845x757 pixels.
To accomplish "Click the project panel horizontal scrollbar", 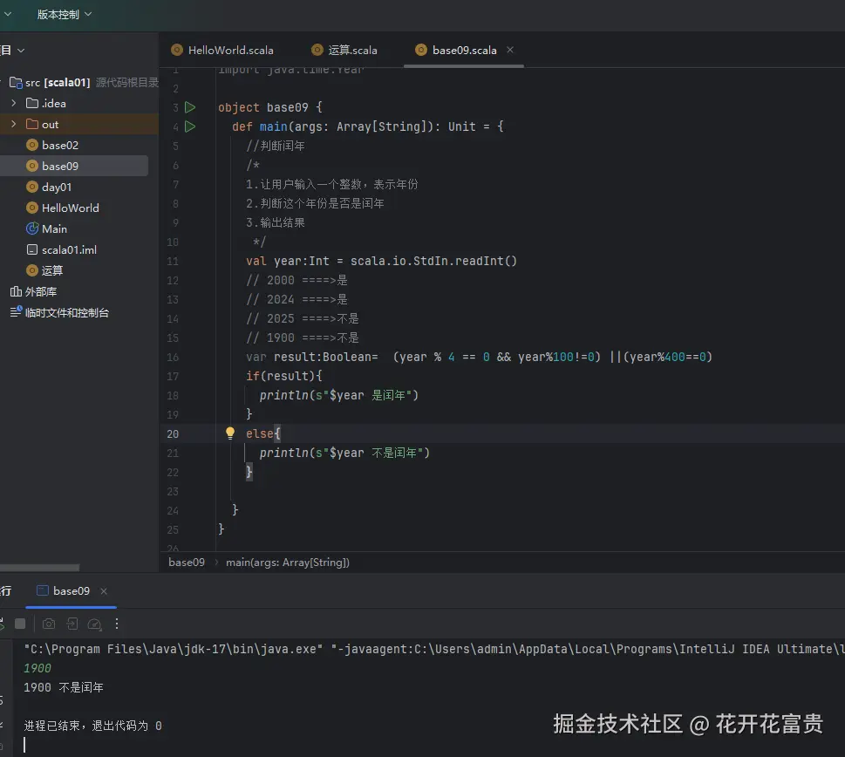I will pyautogui.click(x=40, y=568).
